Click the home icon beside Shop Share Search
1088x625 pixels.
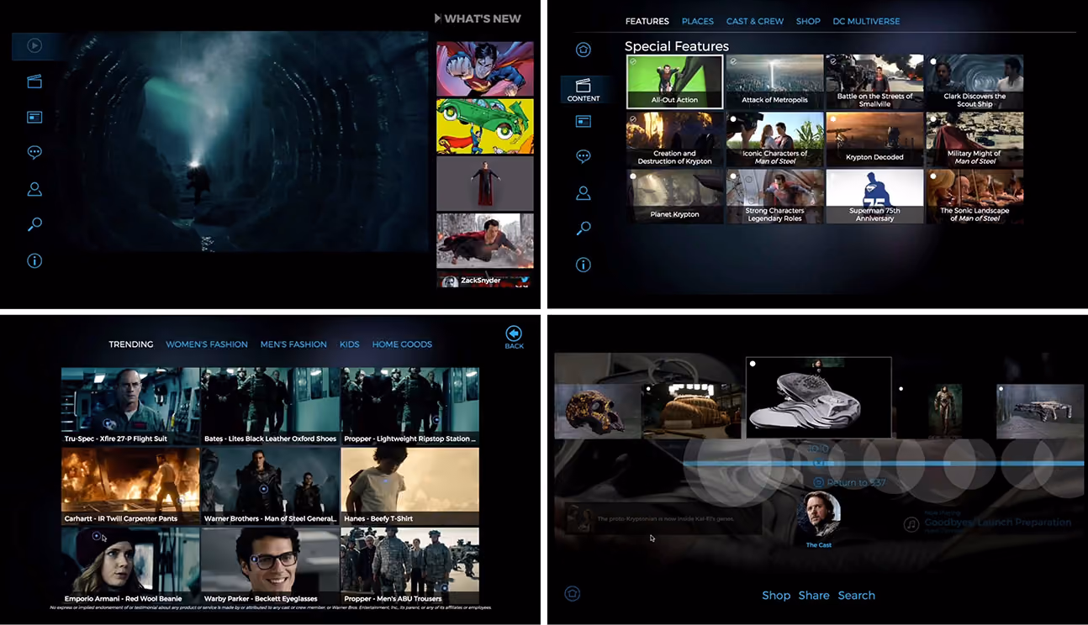(x=573, y=594)
